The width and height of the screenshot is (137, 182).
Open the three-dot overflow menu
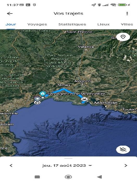tap(127, 14)
